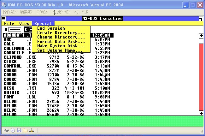
Task: Click the Virtual PC network status icon
Action: [32, 130]
